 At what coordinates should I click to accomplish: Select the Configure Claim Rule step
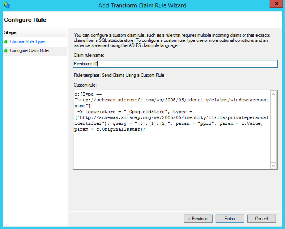(x=29, y=50)
